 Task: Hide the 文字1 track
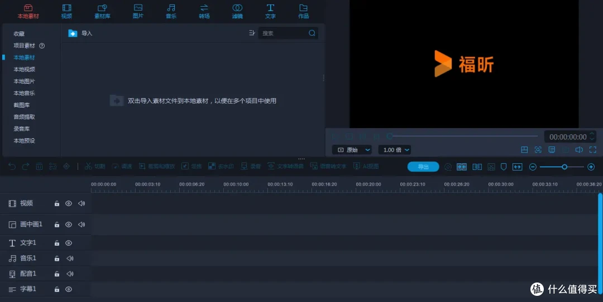coord(69,243)
